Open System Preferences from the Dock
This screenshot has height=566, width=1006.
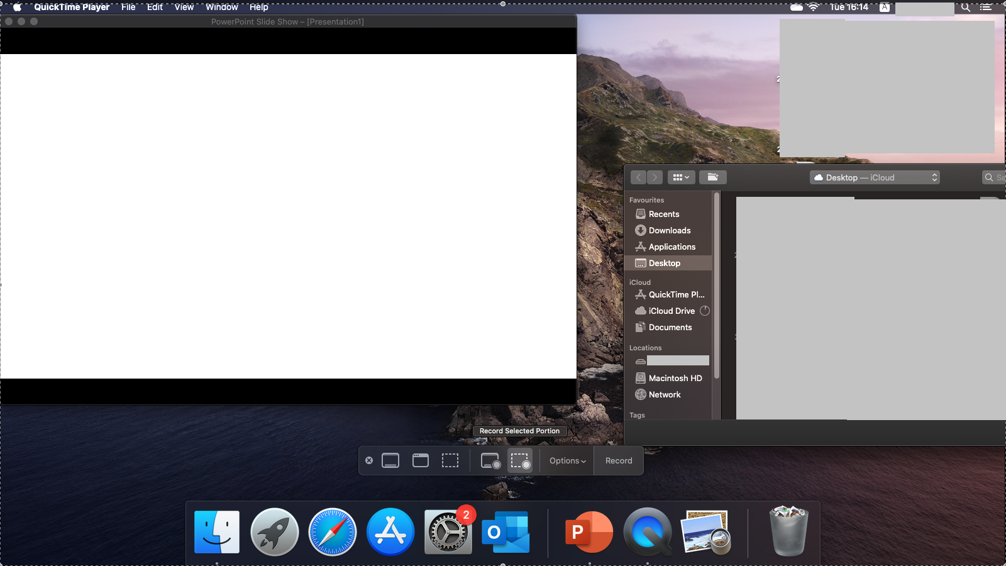pos(448,532)
